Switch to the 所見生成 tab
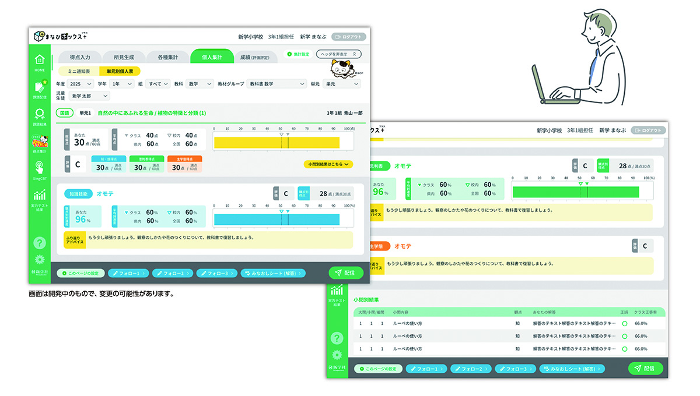 point(123,57)
